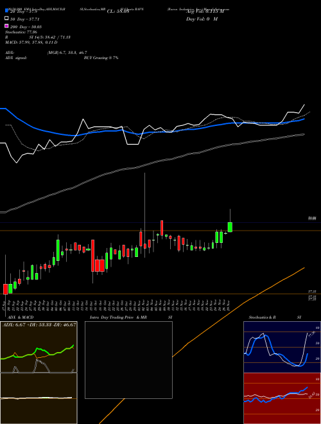
Task: Click the 'ADX: 6.67 +DY: 53.33 -DY: 46.67' header
Action: click(39, 324)
